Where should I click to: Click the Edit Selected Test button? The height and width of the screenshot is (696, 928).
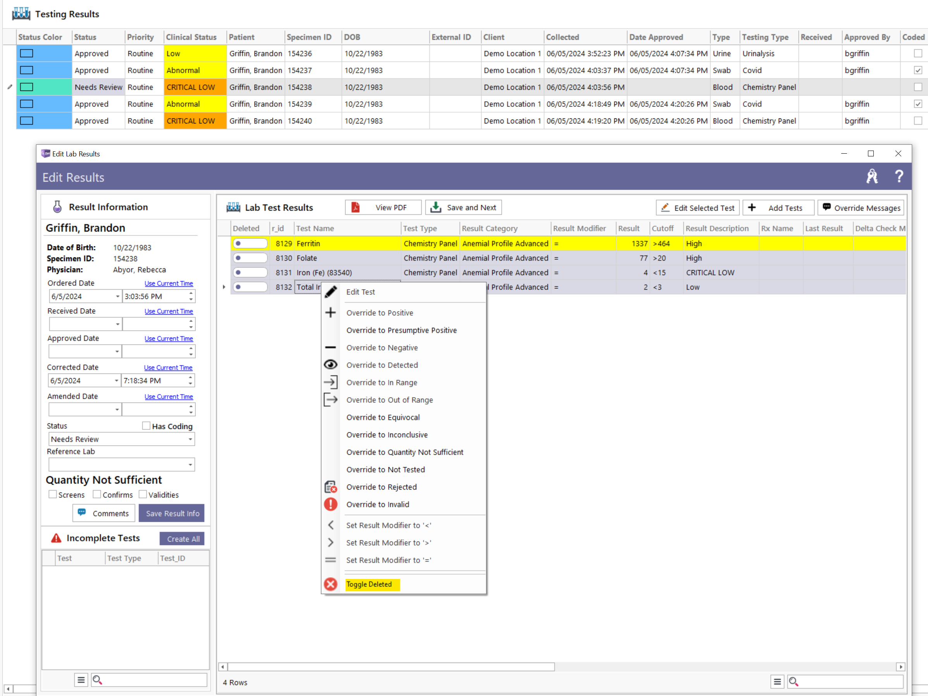[x=698, y=208]
